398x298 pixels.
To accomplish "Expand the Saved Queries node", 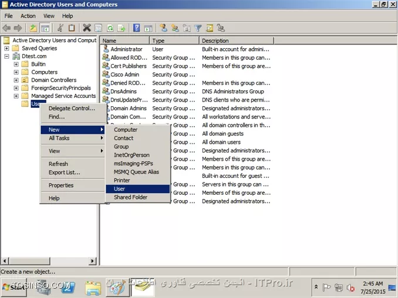I will point(6,48).
